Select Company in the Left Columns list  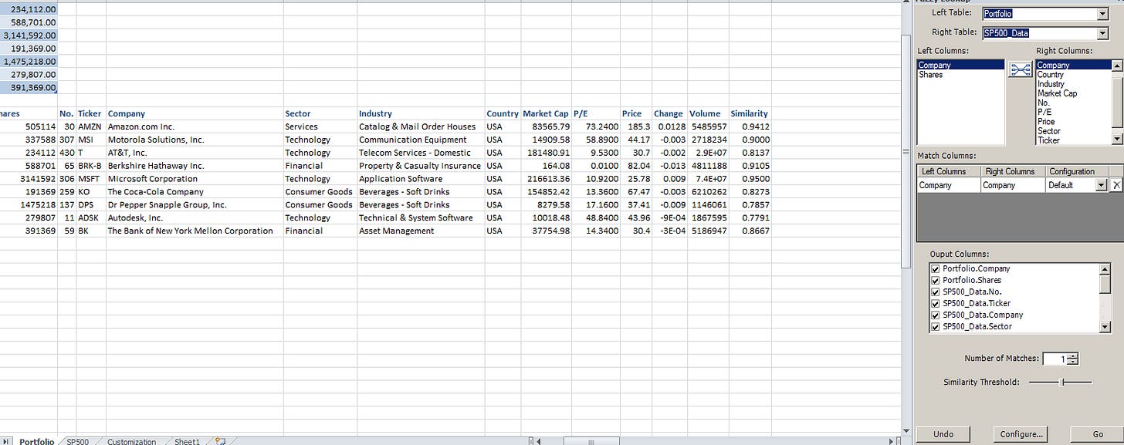click(961, 66)
